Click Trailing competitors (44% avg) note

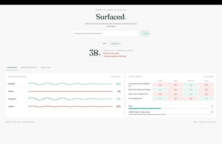115,56
